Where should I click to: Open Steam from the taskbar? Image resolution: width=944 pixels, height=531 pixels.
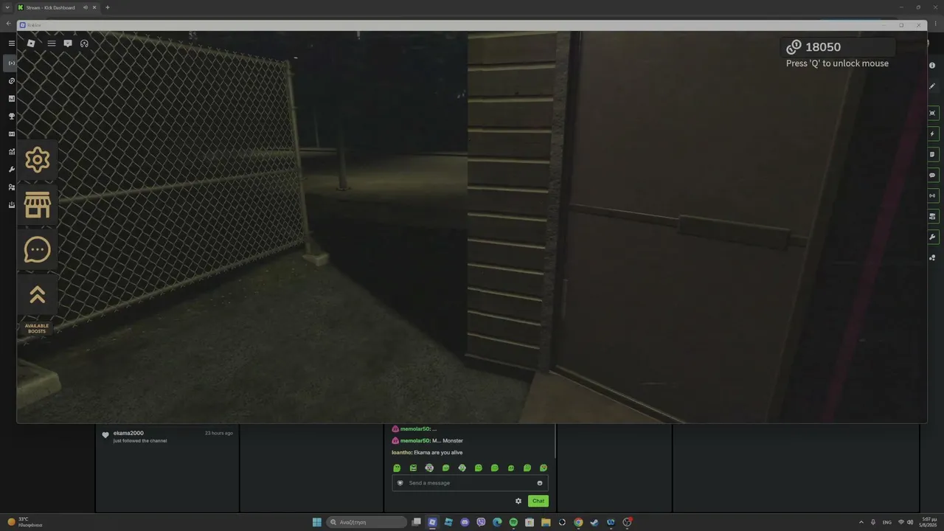[x=594, y=522]
